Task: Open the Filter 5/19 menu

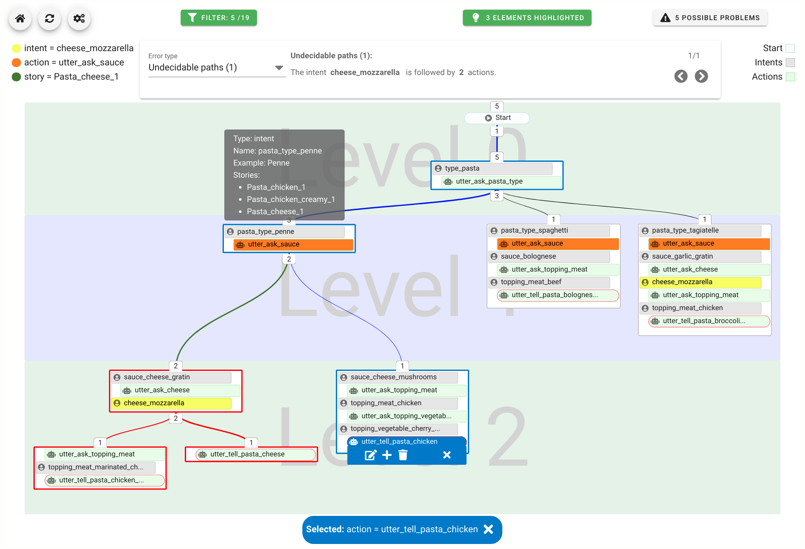Action: (218, 18)
